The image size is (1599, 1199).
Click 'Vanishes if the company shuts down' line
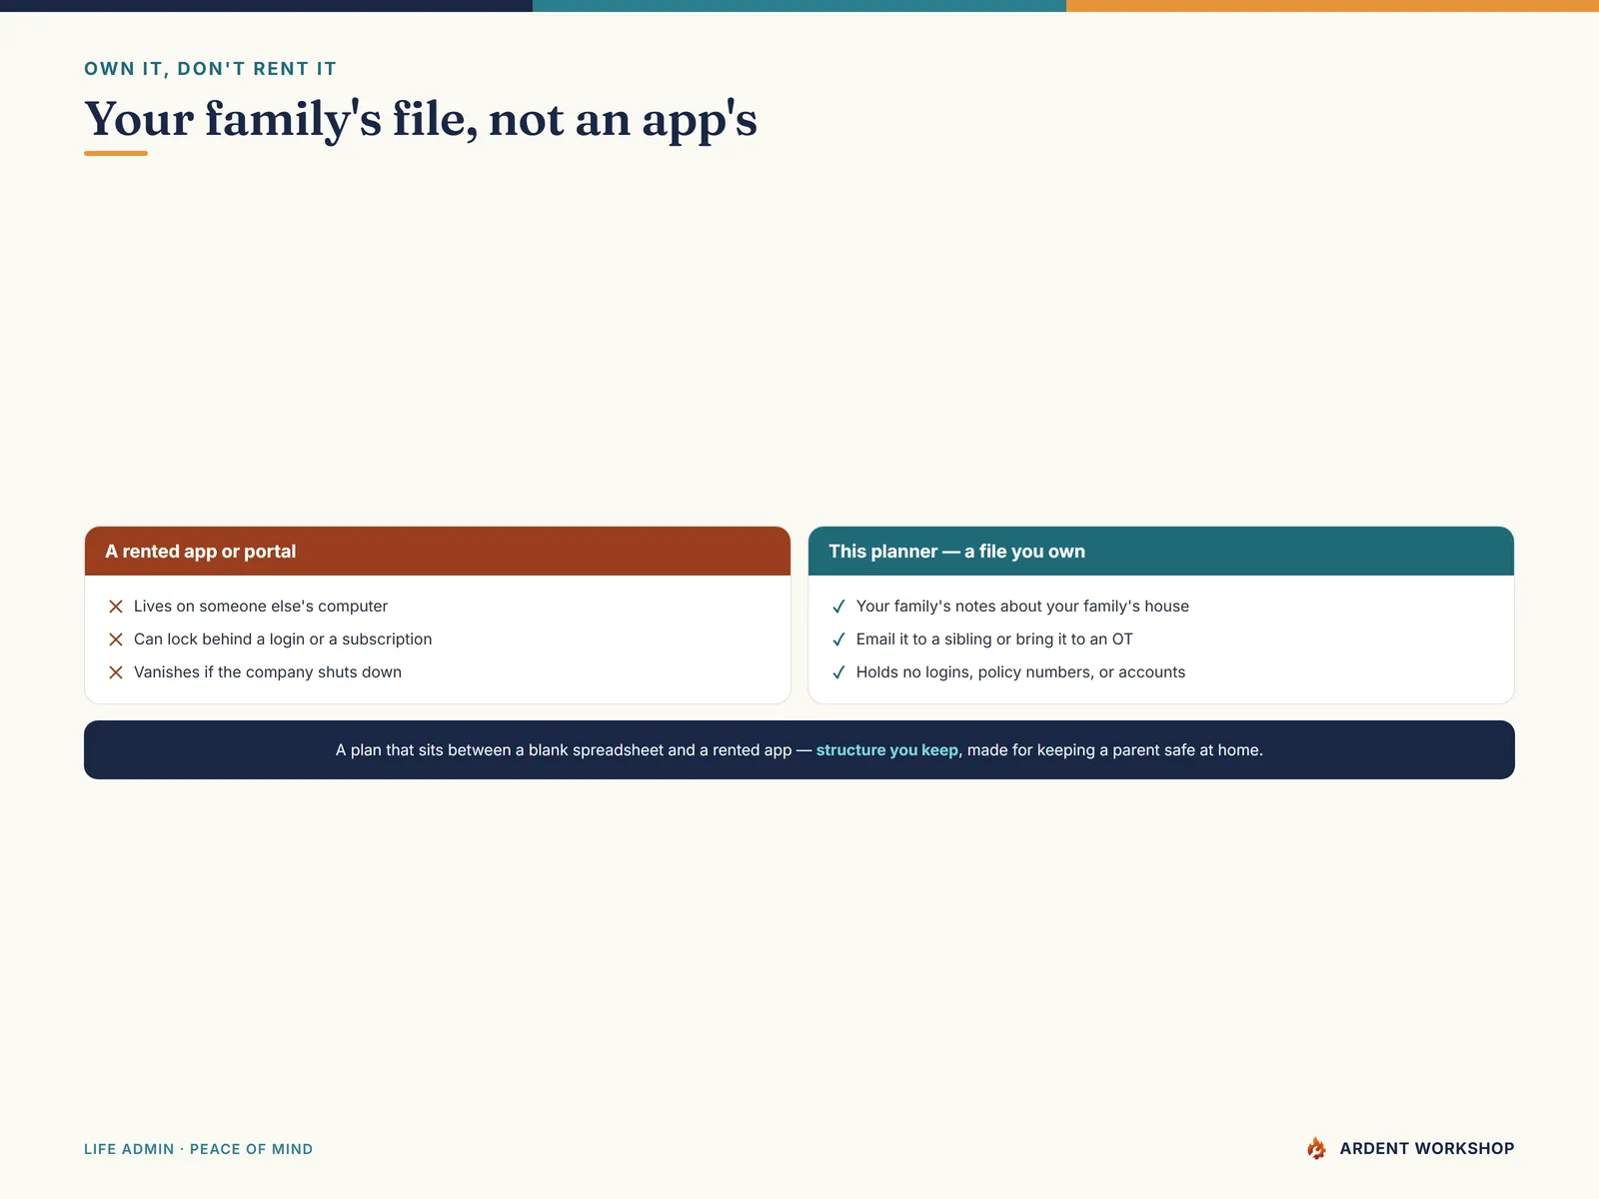[x=268, y=672]
